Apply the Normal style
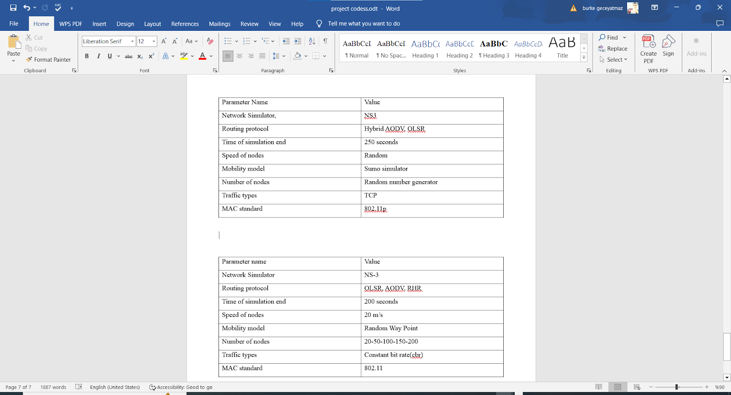 click(x=357, y=48)
